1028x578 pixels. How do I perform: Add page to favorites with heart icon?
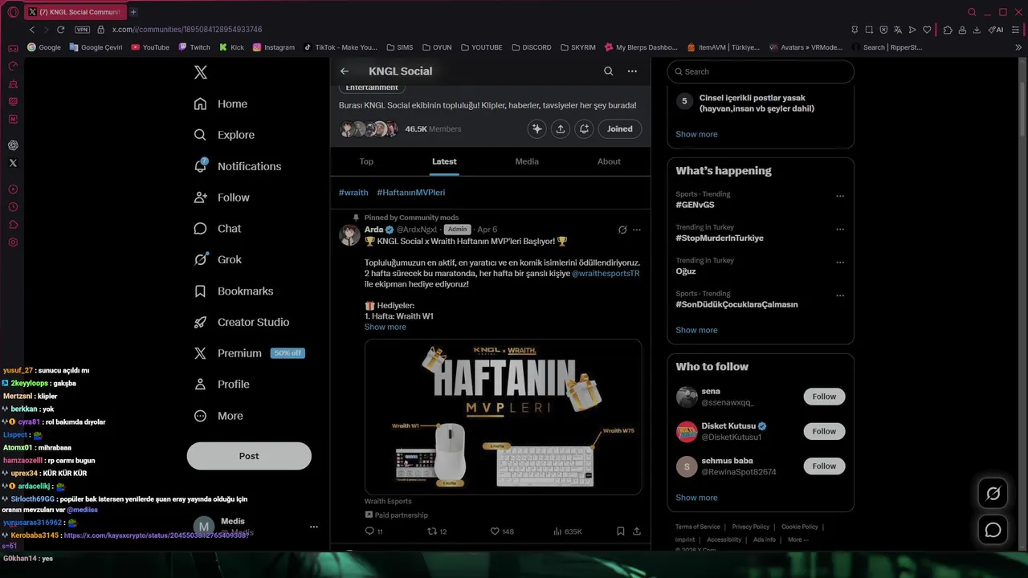tap(927, 30)
